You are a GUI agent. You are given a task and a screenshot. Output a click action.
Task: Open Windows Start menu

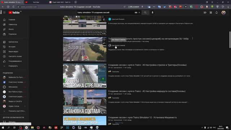3,127
